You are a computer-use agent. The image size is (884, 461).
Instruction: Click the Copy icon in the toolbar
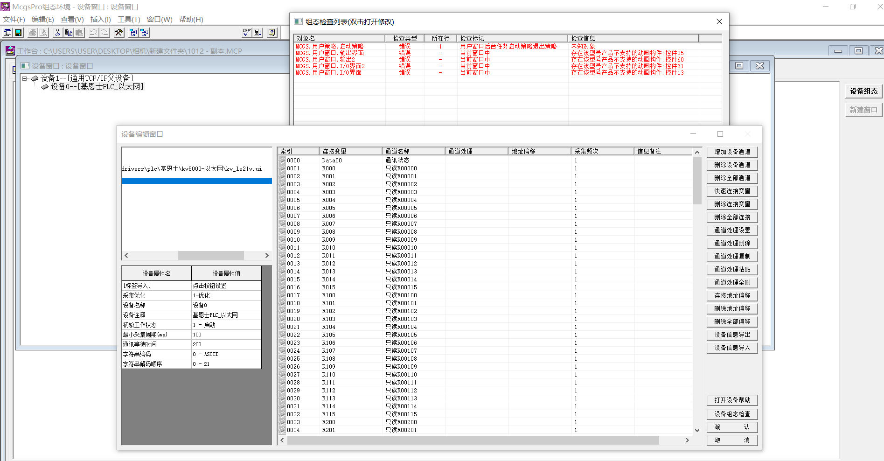(69, 33)
